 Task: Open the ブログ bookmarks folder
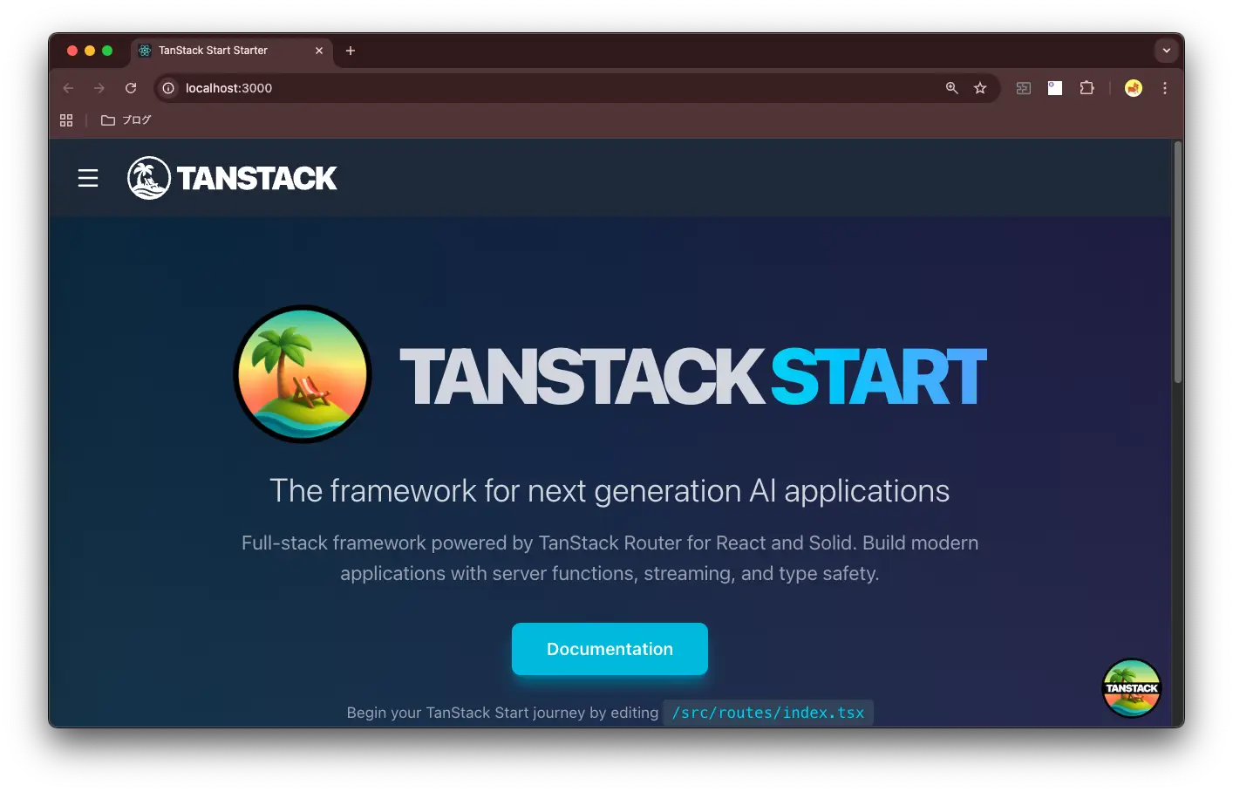point(126,120)
